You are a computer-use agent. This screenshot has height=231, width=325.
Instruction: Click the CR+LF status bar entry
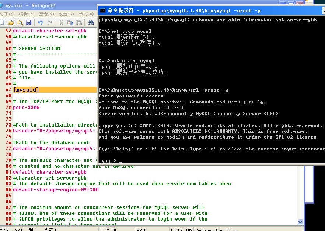pos(177,229)
